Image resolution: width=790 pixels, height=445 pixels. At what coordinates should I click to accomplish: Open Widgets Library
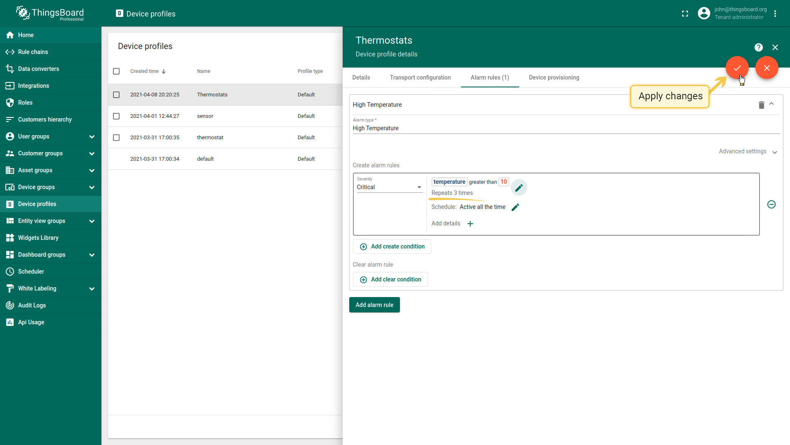point(51,238)
